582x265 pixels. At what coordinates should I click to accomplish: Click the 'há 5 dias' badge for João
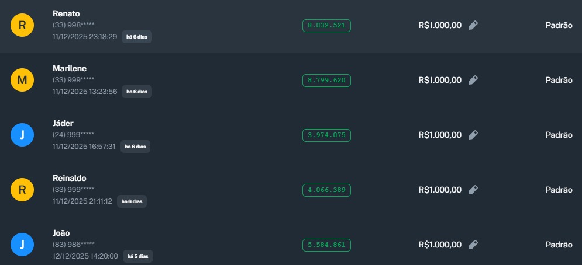click(138, 256)
